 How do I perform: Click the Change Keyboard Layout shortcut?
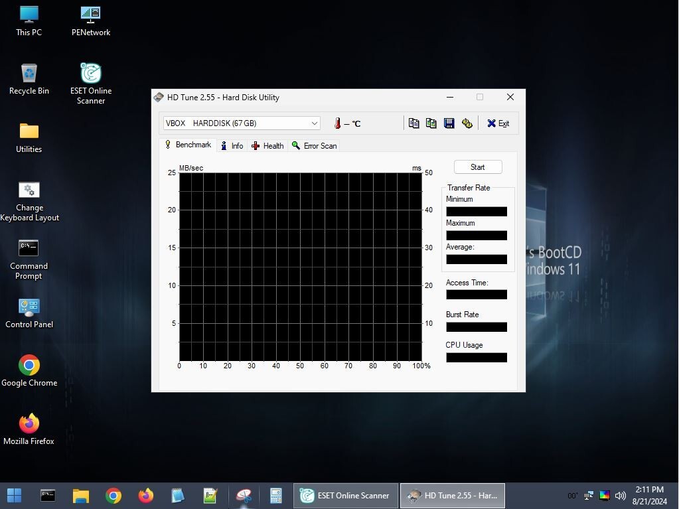coord(29,202)
